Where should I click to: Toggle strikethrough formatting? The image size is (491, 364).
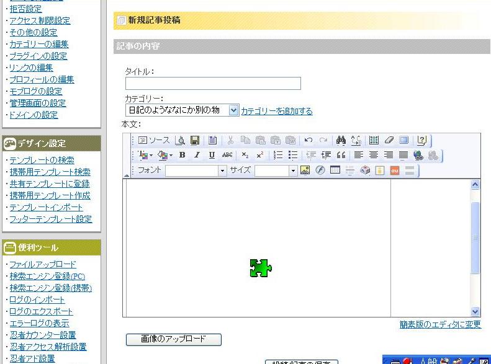coord(227,155)
